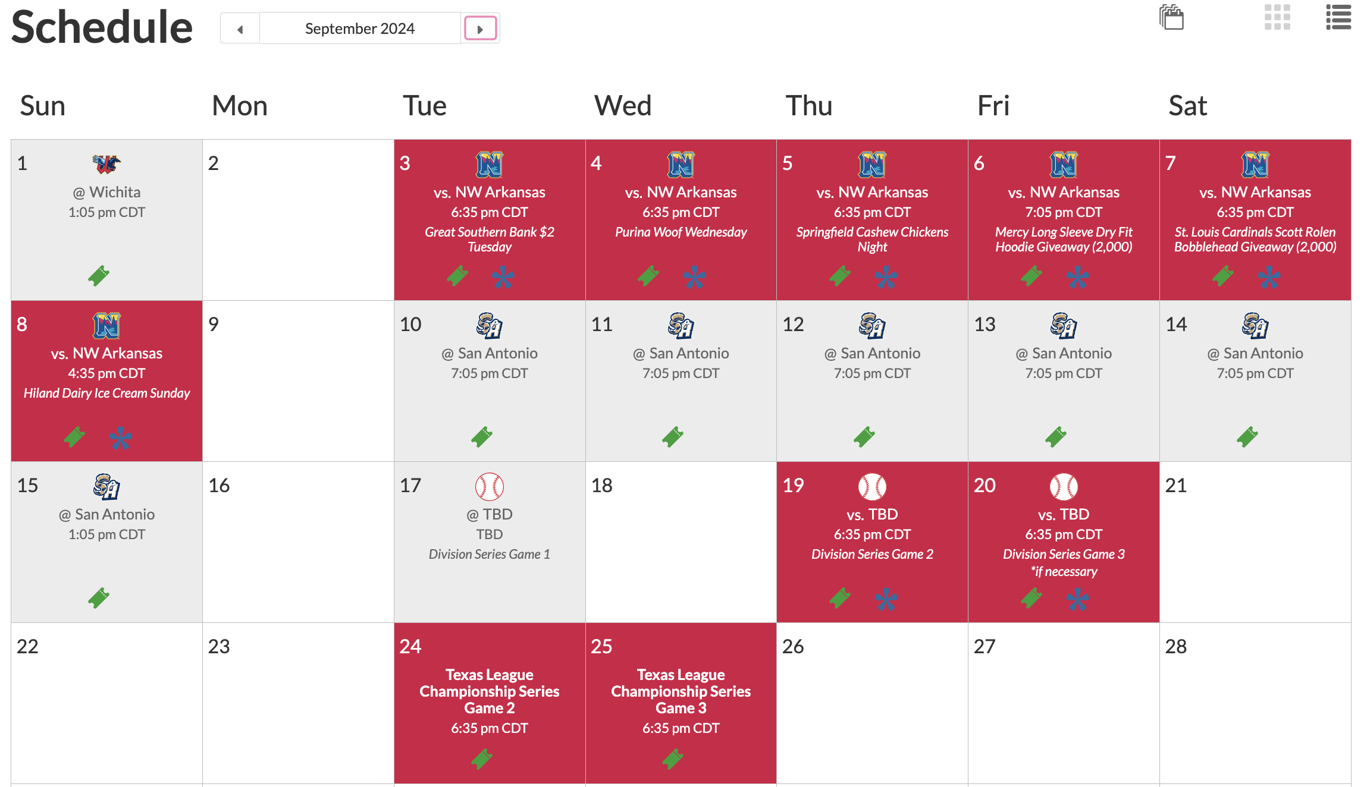The image size is (1367, 787).
Task: Switch to the grid calendar view
Action: click(x=1277, y=17)
